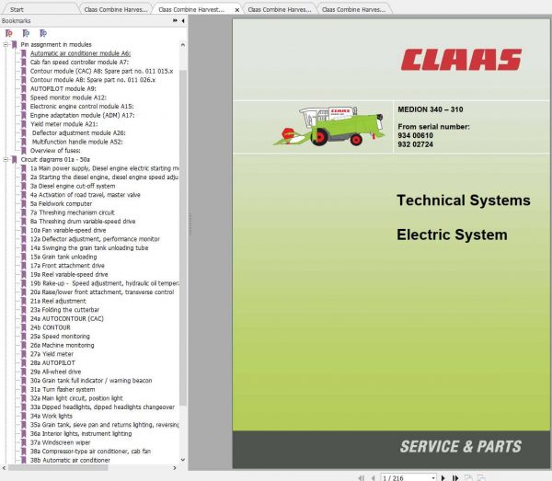This screenshot has height=481, width=552.
Task: Open Cab fan speed controller module A7 bookmark
Action: (x=79, y=63)
